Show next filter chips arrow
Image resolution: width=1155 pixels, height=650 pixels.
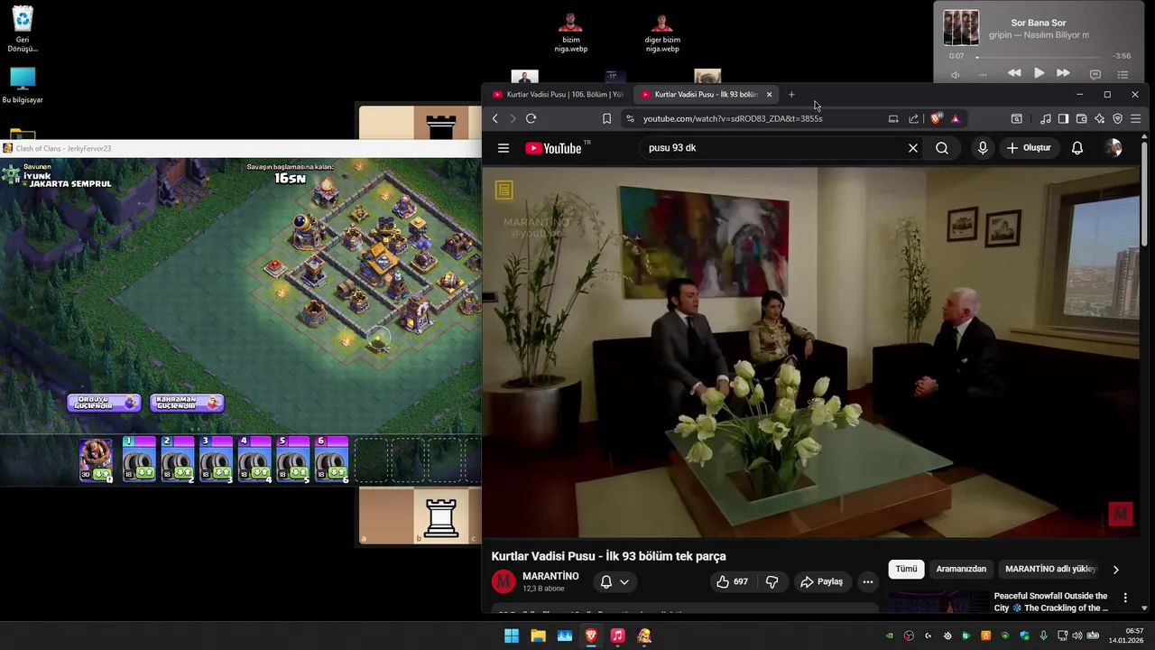point(1115,570)
